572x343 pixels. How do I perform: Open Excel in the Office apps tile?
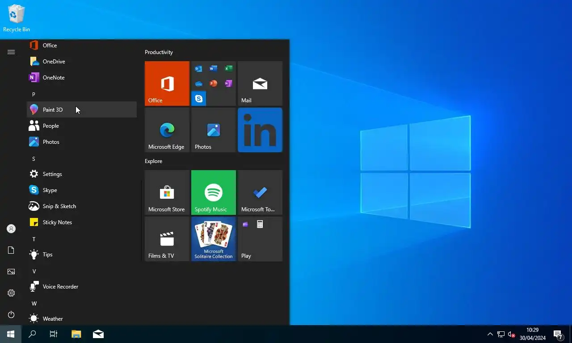click(228, 69)
